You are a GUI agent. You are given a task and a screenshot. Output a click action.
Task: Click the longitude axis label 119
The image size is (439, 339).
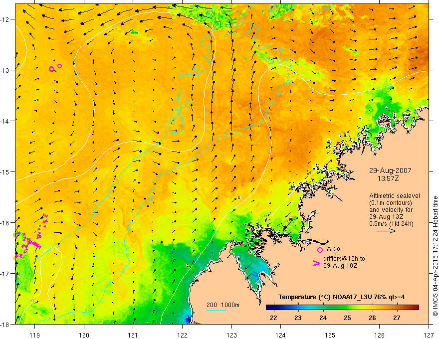point(35,335)
